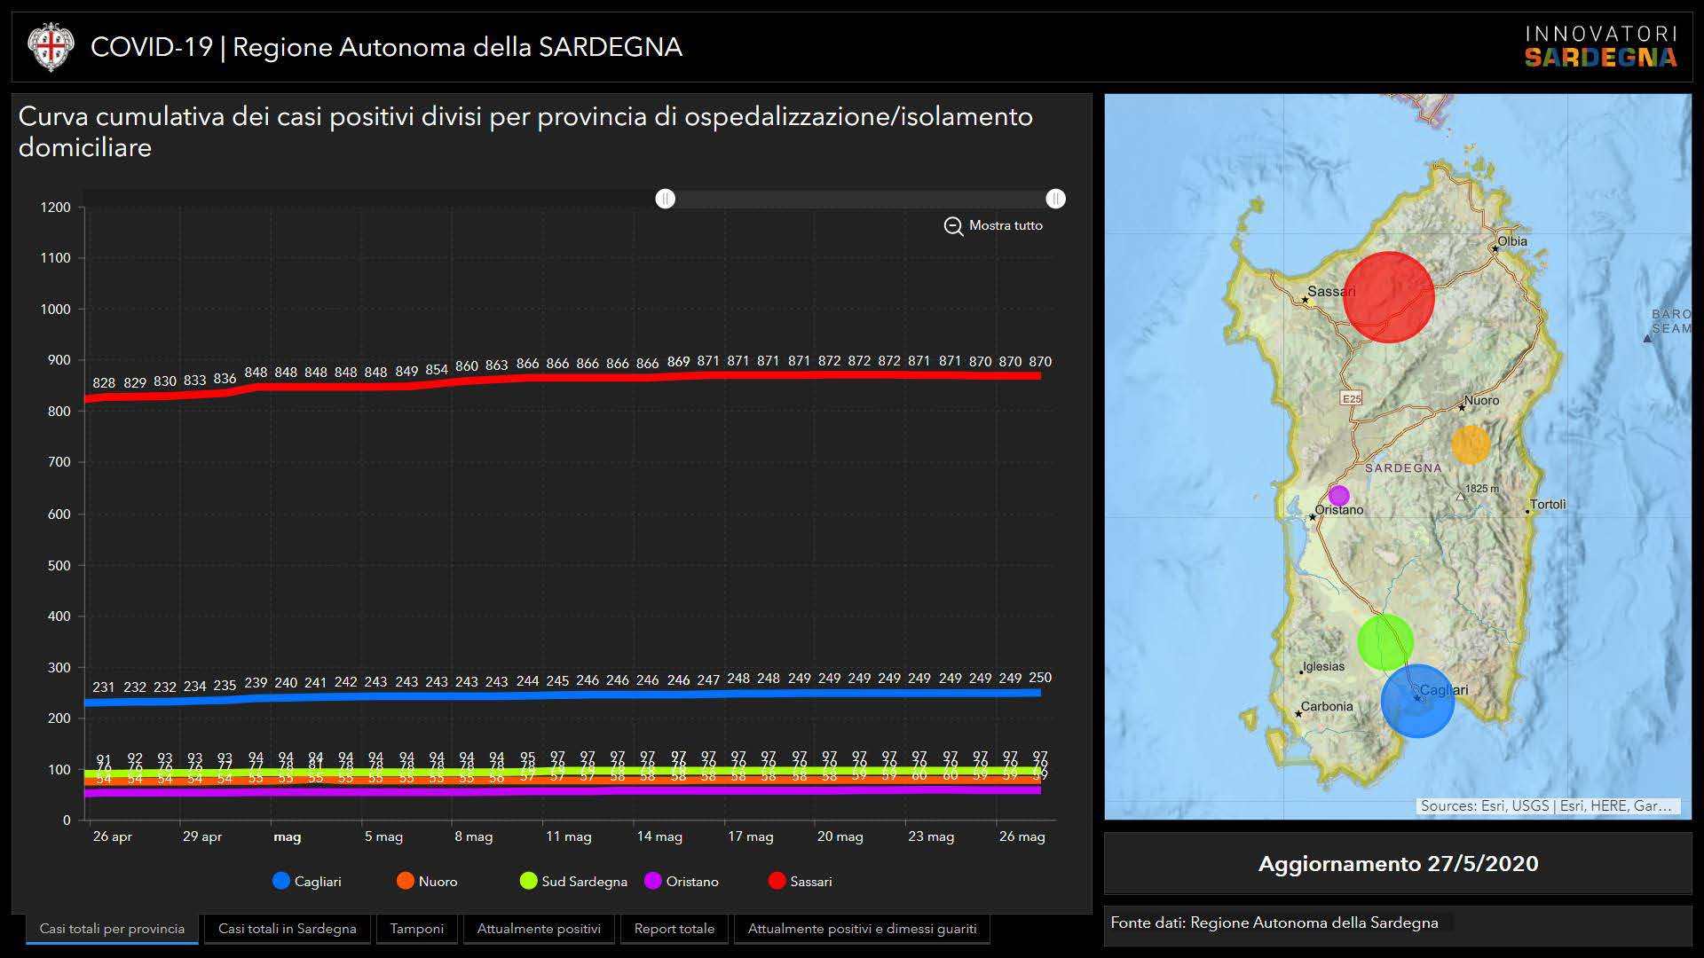Toggle the Cagliari series in legend
Image resolution: width=1704 pixels, height=958 pixels.
tap(307, 881)
